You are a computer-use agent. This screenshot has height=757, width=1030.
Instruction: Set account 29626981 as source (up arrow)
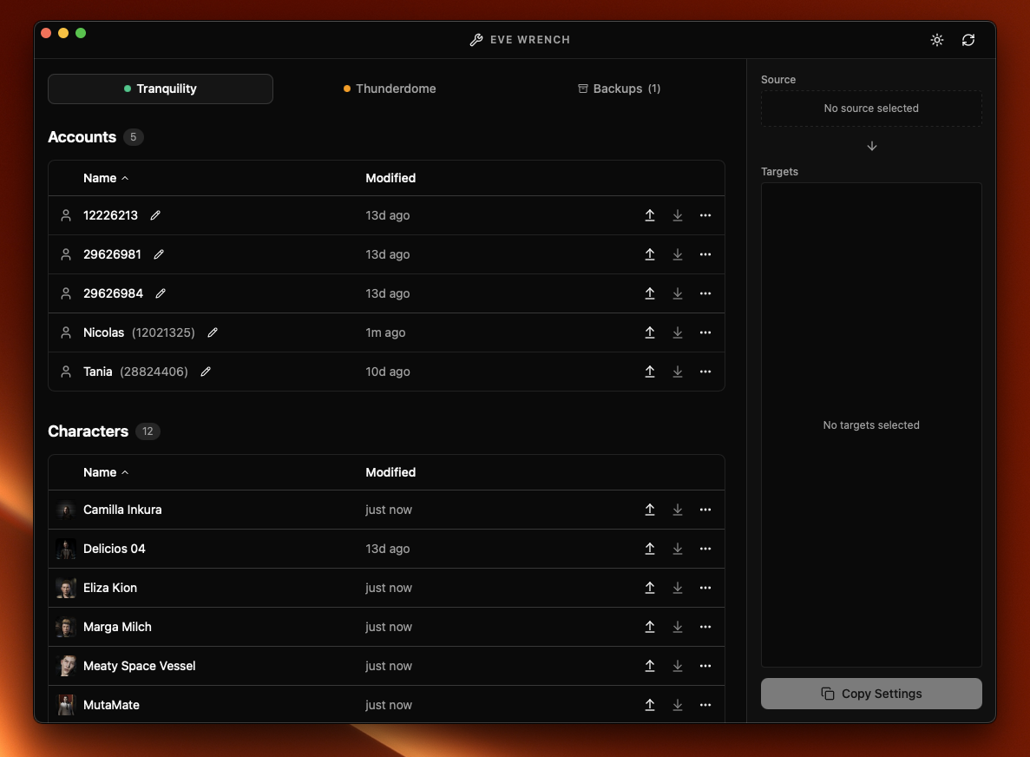tap(650, 254)
